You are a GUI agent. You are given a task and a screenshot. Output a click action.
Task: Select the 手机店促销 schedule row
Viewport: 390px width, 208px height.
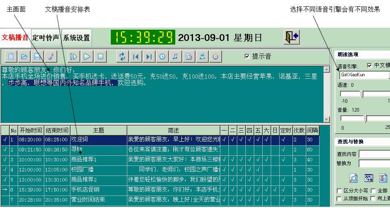pos(85,190)
